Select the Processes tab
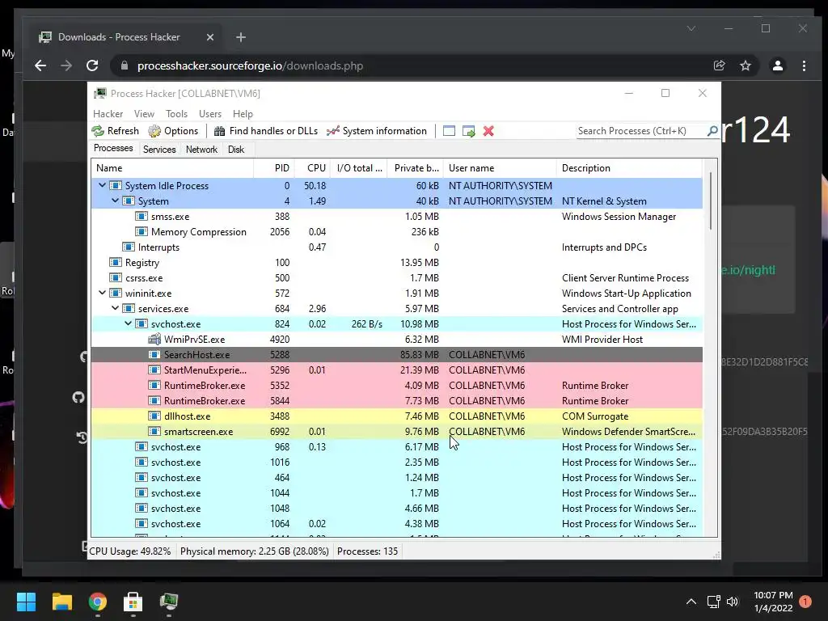 coord(113,149)
